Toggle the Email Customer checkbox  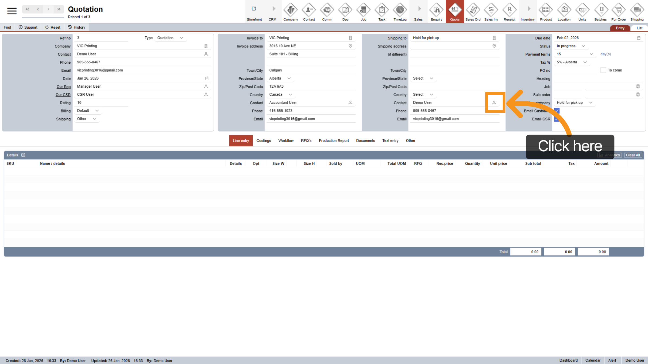[x=557, y=111]
